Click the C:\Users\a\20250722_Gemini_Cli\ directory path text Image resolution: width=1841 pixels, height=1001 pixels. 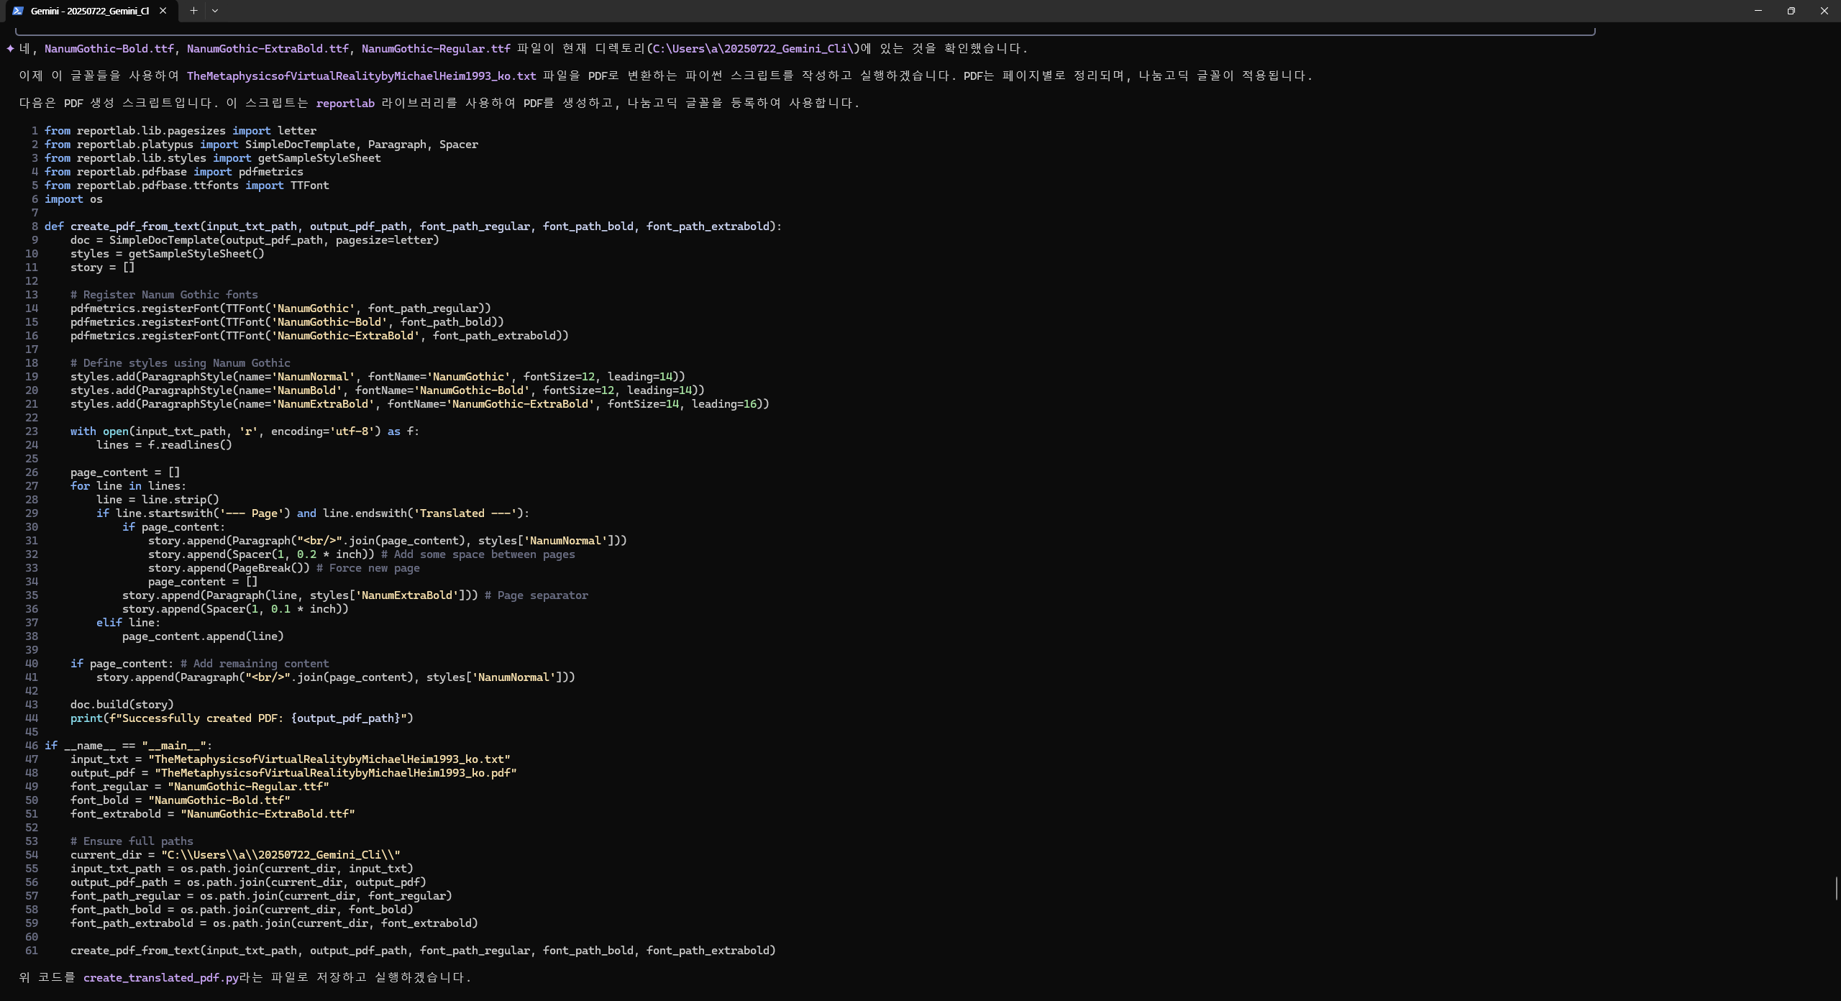(x=754, y=49)
